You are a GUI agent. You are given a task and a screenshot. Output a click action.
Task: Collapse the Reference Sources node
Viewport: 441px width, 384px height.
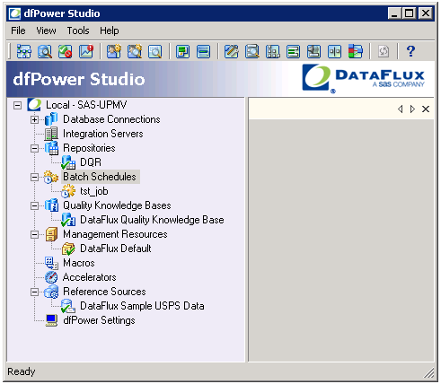click(x=34, y=292)
